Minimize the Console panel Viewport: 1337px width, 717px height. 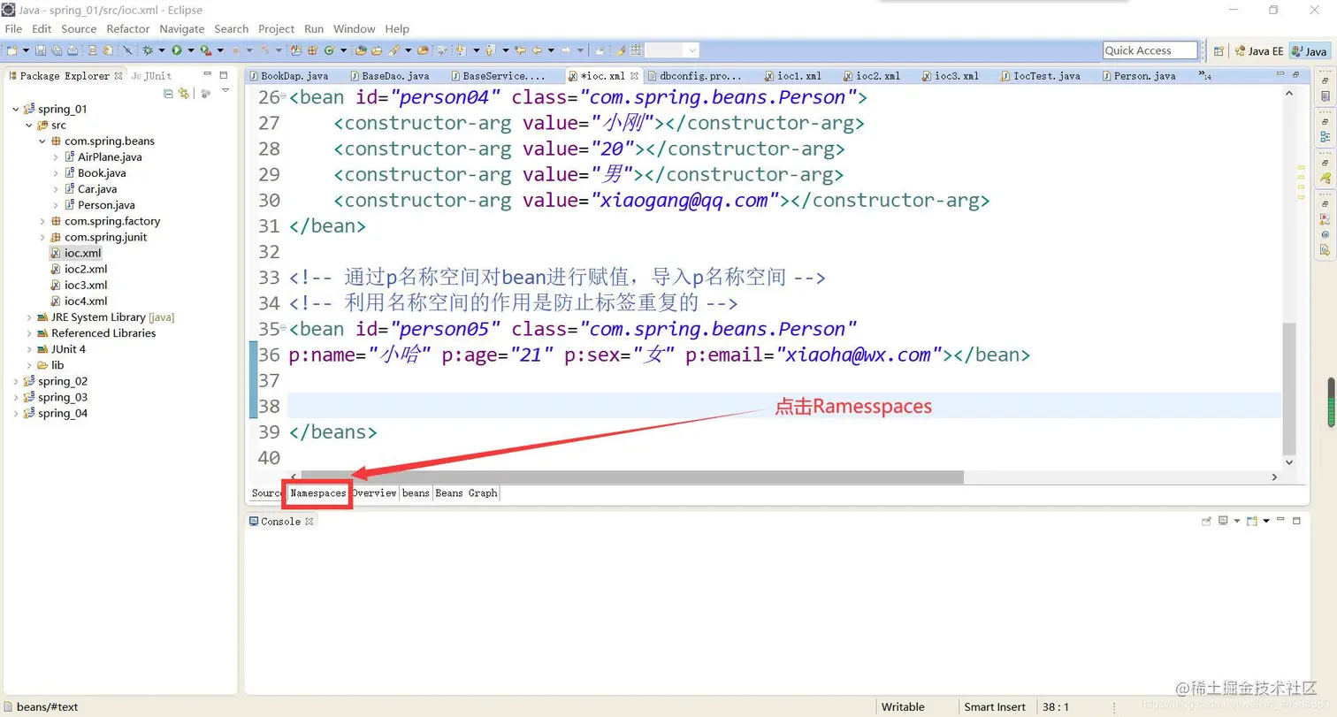pos(1281,521)
